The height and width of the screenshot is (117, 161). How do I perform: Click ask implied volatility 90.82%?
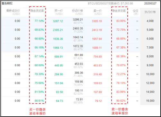coord(121,101)
